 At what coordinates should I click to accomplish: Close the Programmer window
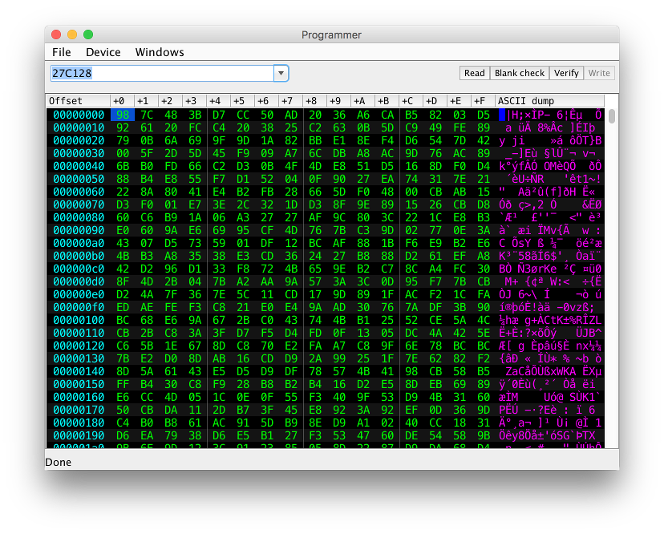(x=56, y=34)
